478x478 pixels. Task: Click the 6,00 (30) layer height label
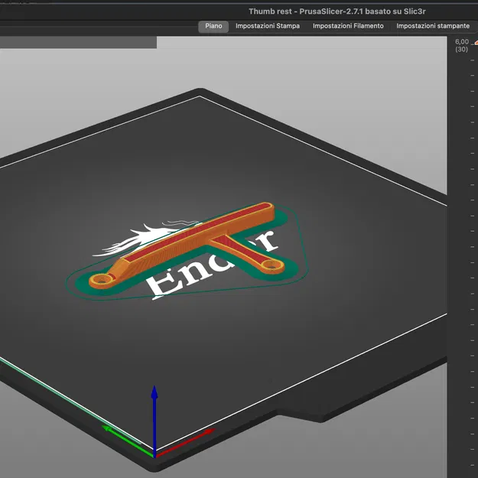pyautogui.click(x=461, y=45)
